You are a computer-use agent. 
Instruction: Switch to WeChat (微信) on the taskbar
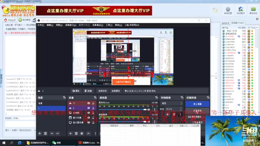click(56, 143)
